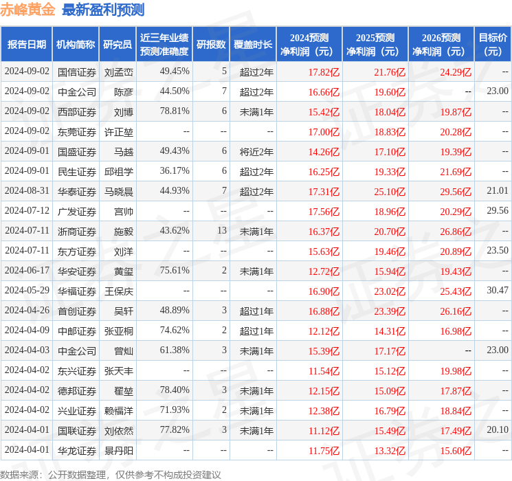Select the 西部证券 institution cell

(77, 112)
